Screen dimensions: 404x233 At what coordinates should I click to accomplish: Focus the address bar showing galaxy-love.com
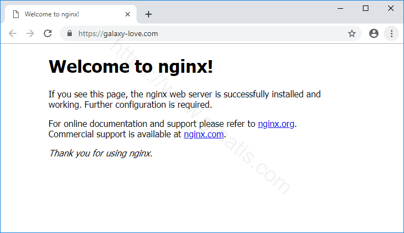(x=208, y=33)
